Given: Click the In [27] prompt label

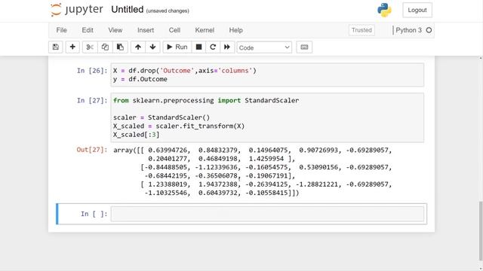Looking at the screenshot, I should click(92, 100).
